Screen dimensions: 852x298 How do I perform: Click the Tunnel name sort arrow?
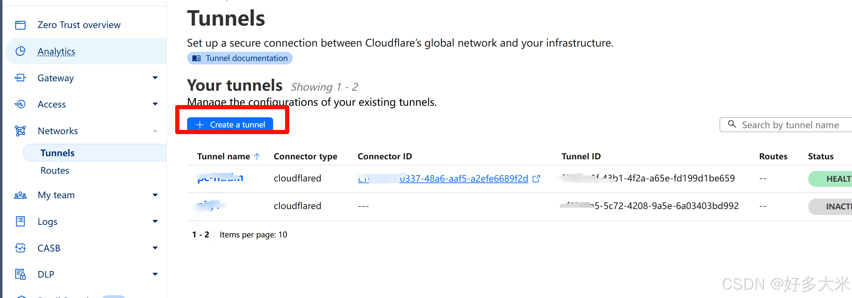[x=257, y=156]
